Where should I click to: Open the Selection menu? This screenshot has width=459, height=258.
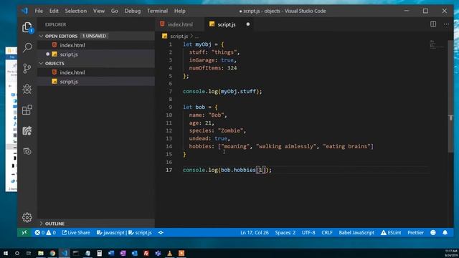click(76, 11)
